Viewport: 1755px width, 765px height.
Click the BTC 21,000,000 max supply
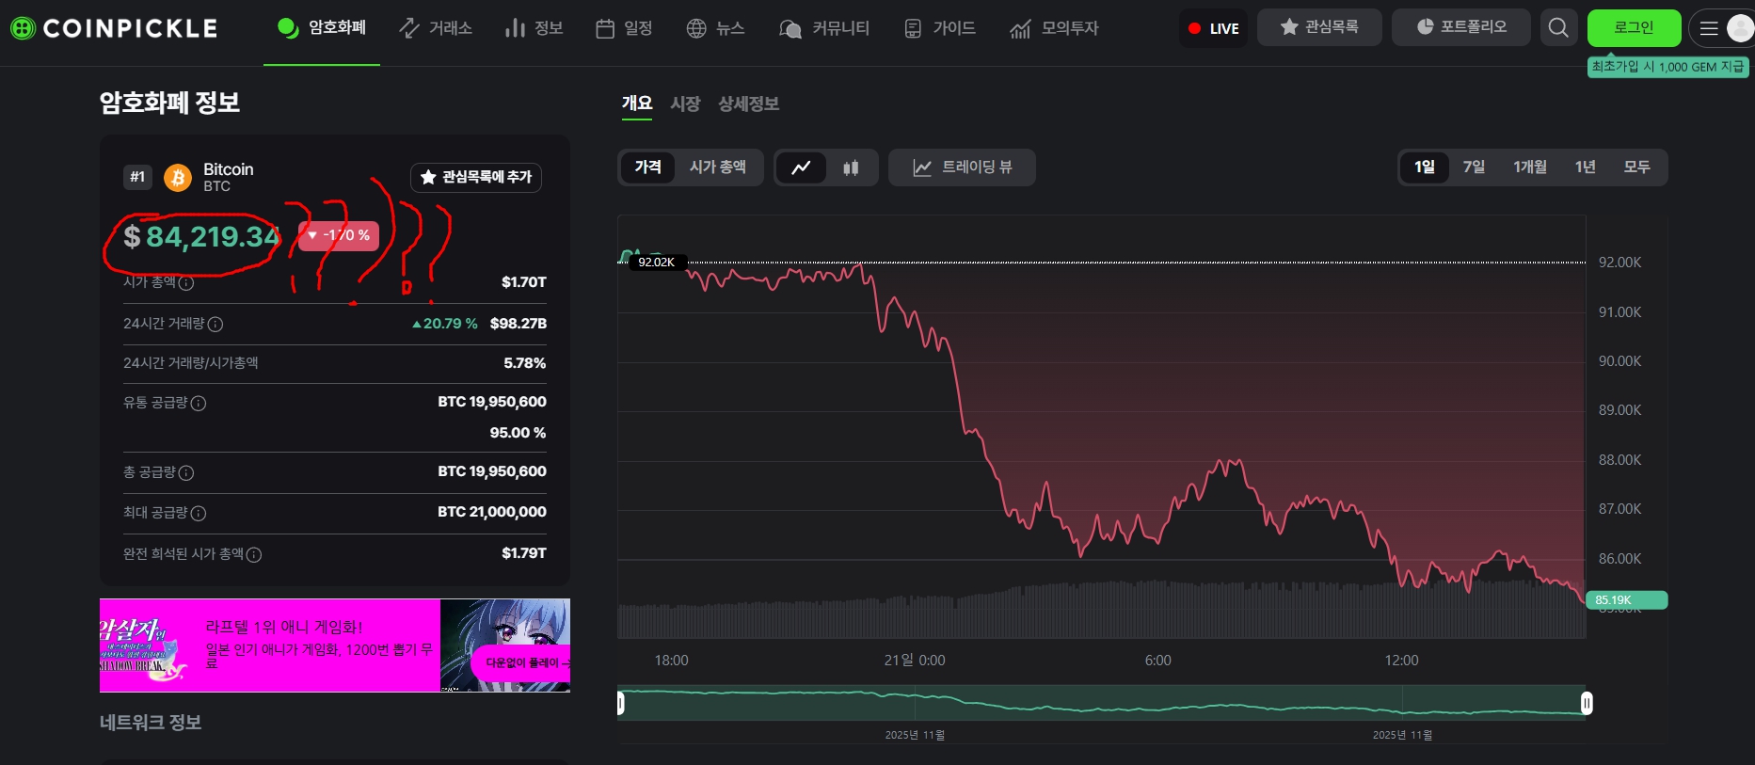[492, 512]
